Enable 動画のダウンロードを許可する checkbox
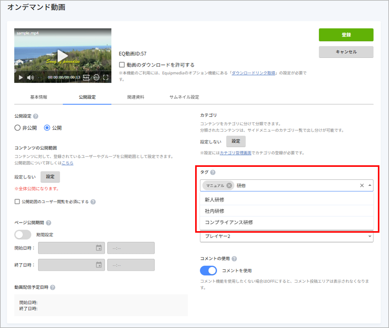The width and height of the screenshot is (389, 328). tap(122, 65)
